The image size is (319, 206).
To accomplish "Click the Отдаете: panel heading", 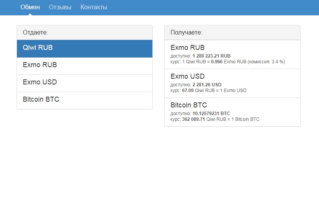I will click(85, 33).
